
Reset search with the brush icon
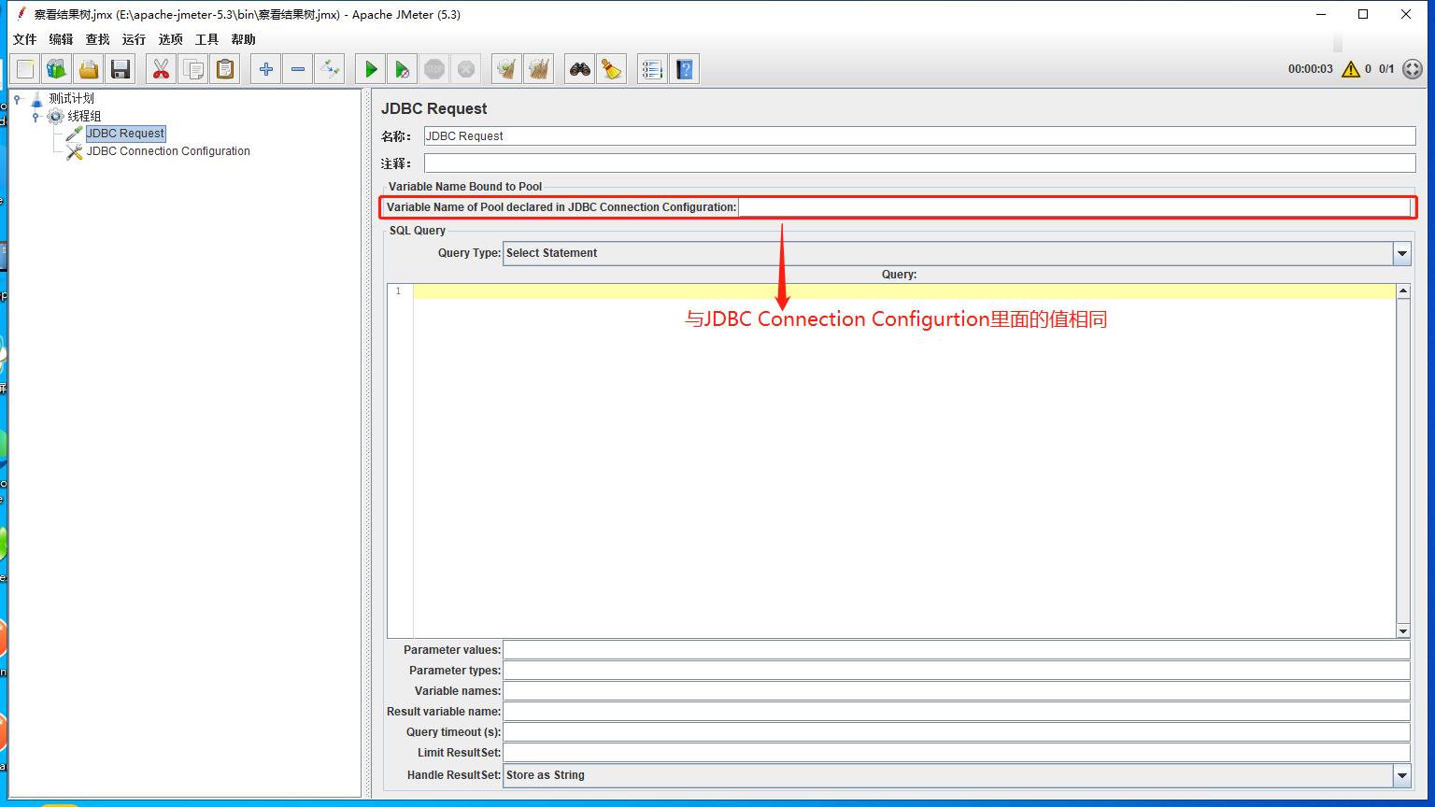pyautogui.click(x=612, y=69)
